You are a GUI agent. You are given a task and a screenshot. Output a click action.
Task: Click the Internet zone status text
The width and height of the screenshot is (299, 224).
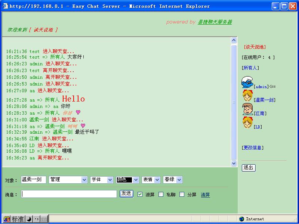pyautogui.click(x=255, y=219)
